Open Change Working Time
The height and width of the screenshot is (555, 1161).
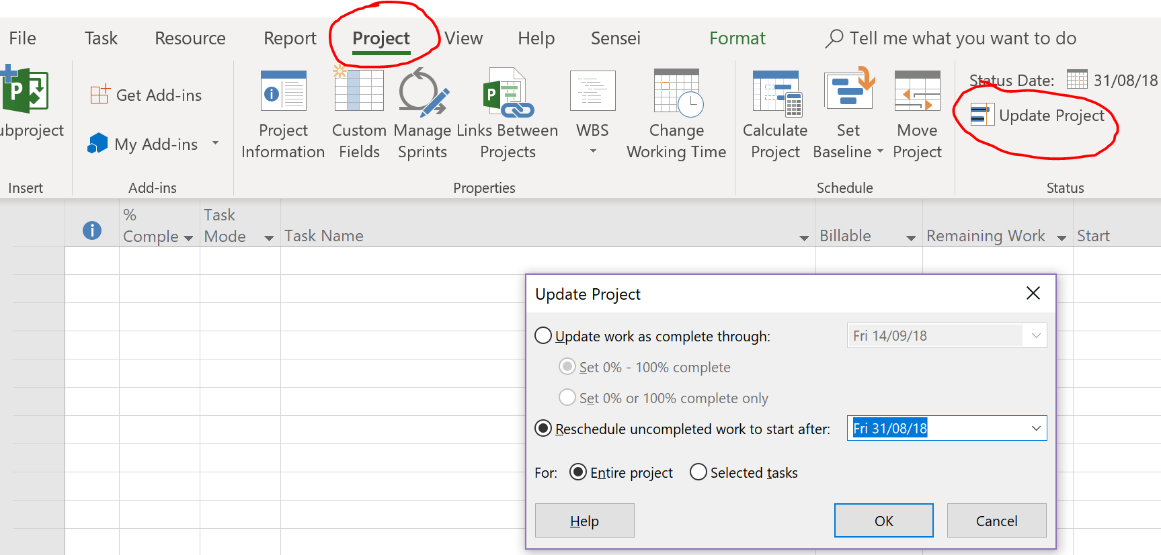pos(676,92)
